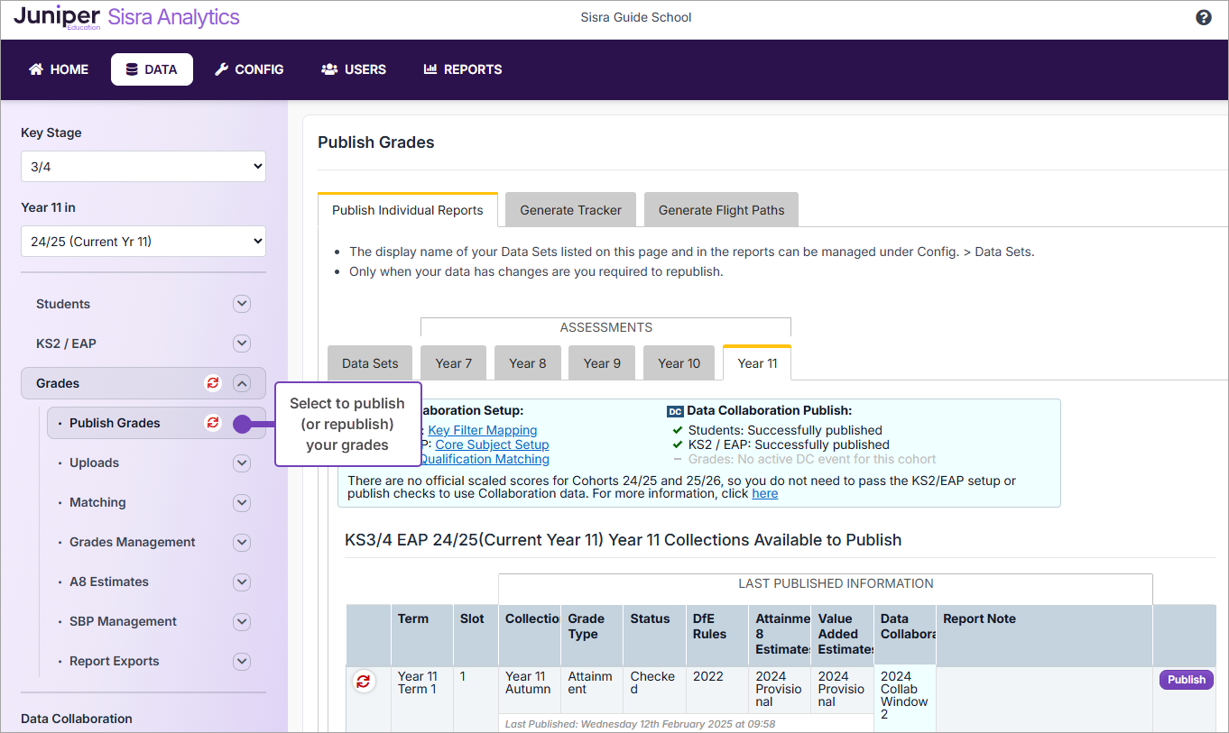Open the Year 11 in cohort dropdown

click(x=143, y=241)
